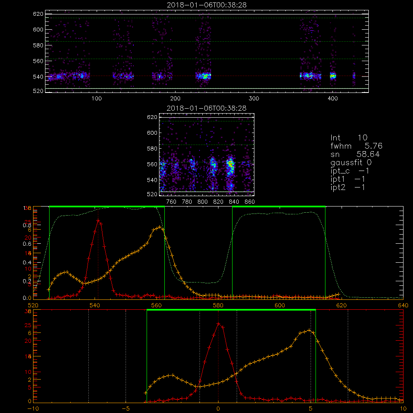
Task: Click x-axis label 300 on top spectrogram
Action: coord(254,99)
